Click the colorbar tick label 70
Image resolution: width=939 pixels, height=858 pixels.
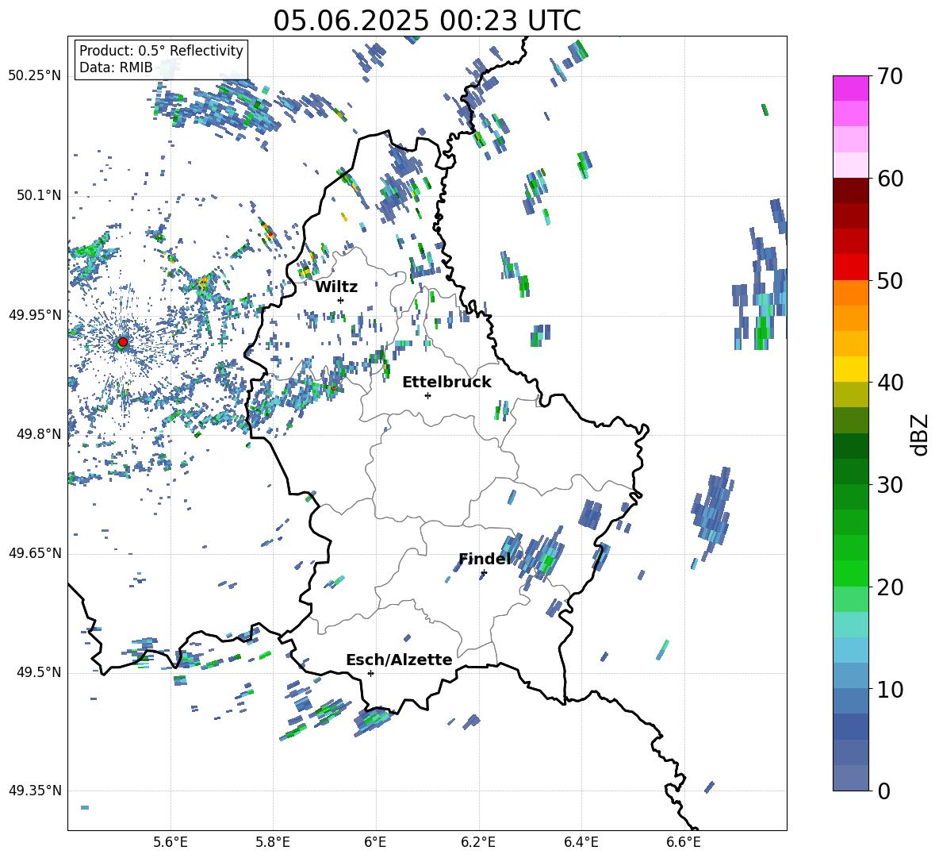point(890,76)
